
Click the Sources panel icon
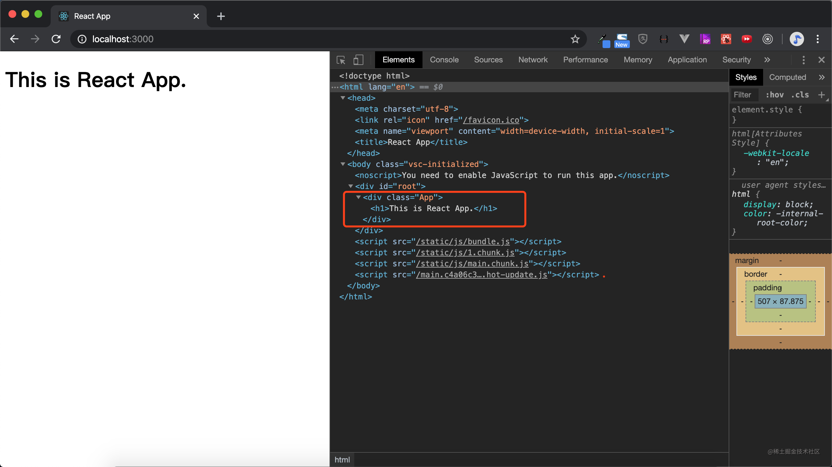click(487, 59)
